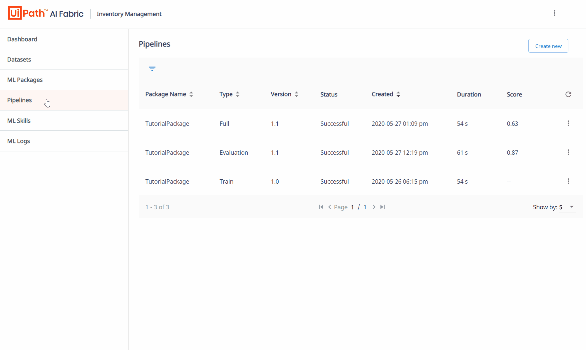This screenshot has height=350, width=586.
Task: Navigate to ML Packages in sidebar
Action: point(25,80)
